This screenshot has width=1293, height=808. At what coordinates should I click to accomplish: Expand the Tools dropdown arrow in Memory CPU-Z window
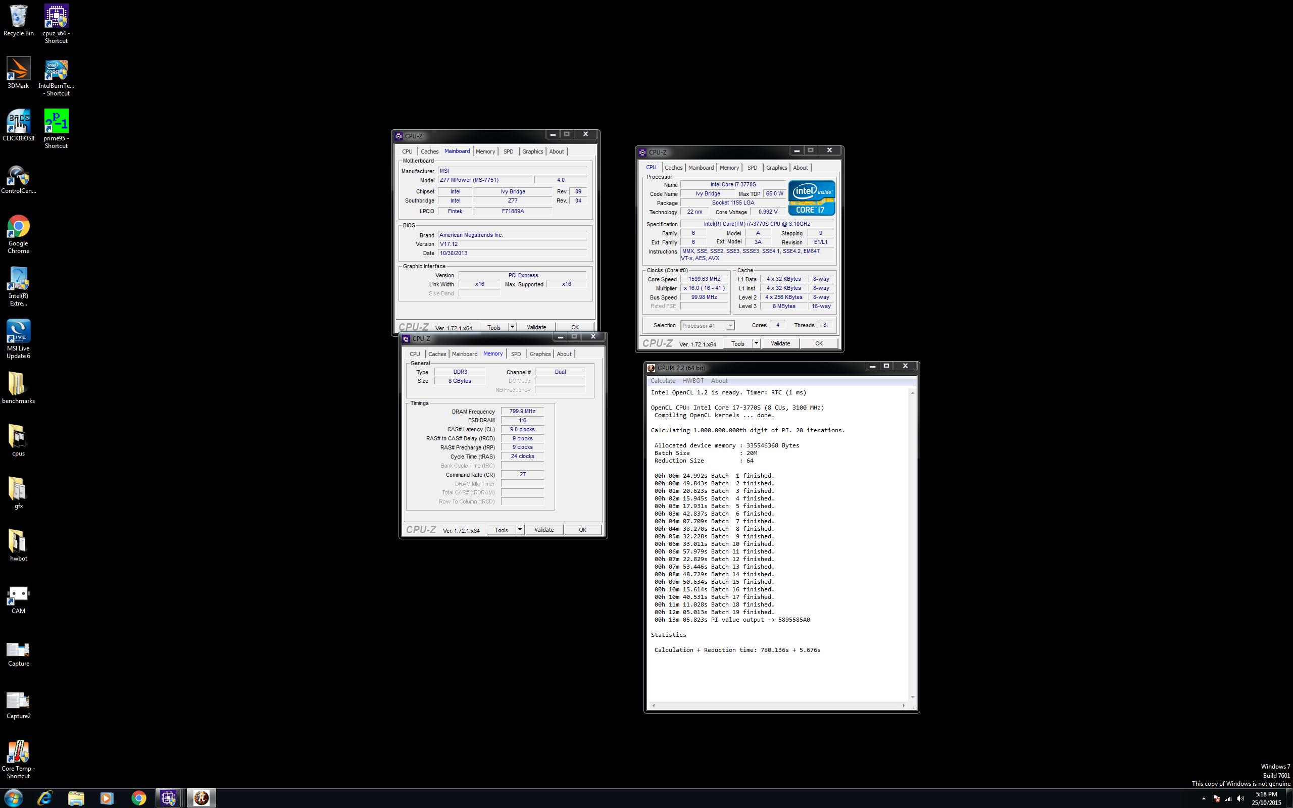[519, 530]
